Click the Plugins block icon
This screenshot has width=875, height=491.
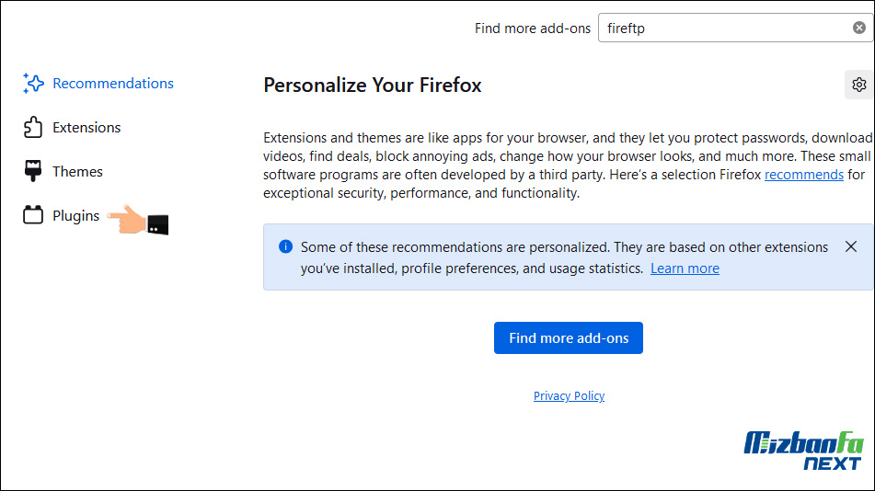33,215
